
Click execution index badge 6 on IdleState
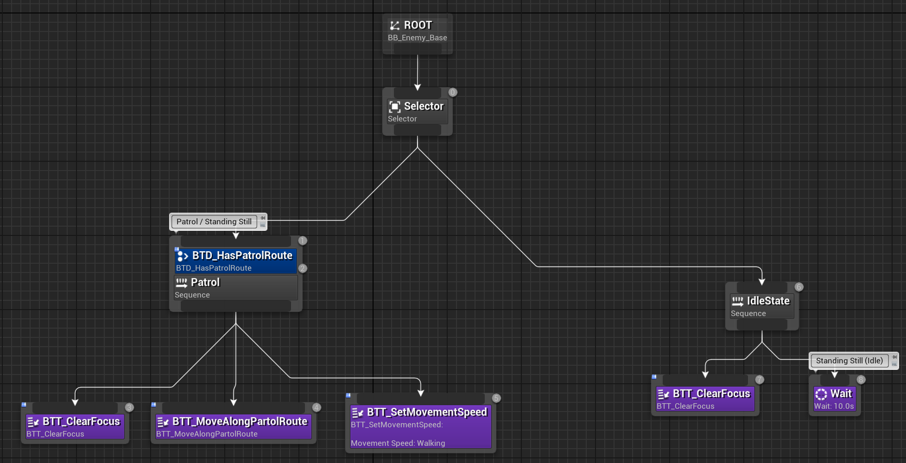coord(799,287)
